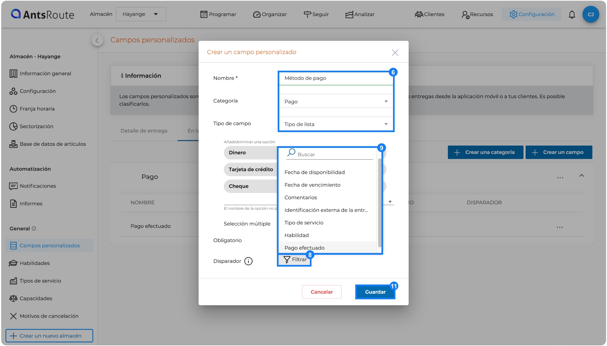607x346 pixels.
Task: Open the Pago category three-dots menu
Action: [560, 178]
